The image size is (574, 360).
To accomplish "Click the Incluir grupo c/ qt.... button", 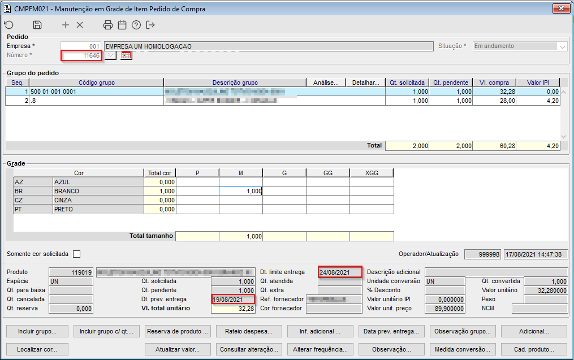I will (x=106, y=331).
